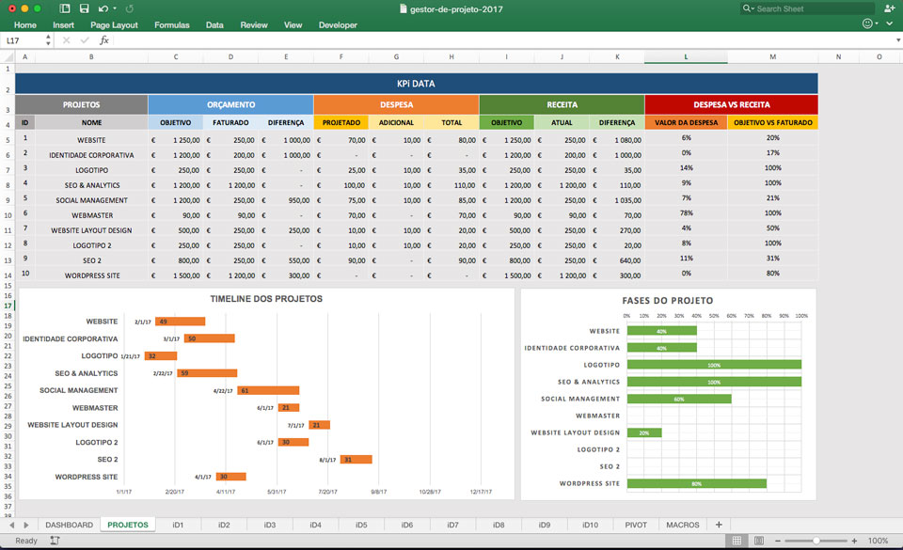Click the VALOR DA DESPESA sub-header cell

tap(686, 122)
